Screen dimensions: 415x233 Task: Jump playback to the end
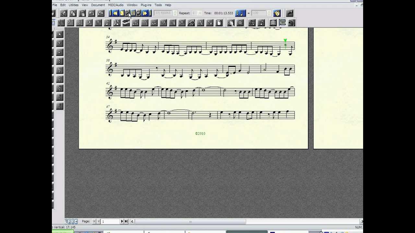tap(150, 13)
